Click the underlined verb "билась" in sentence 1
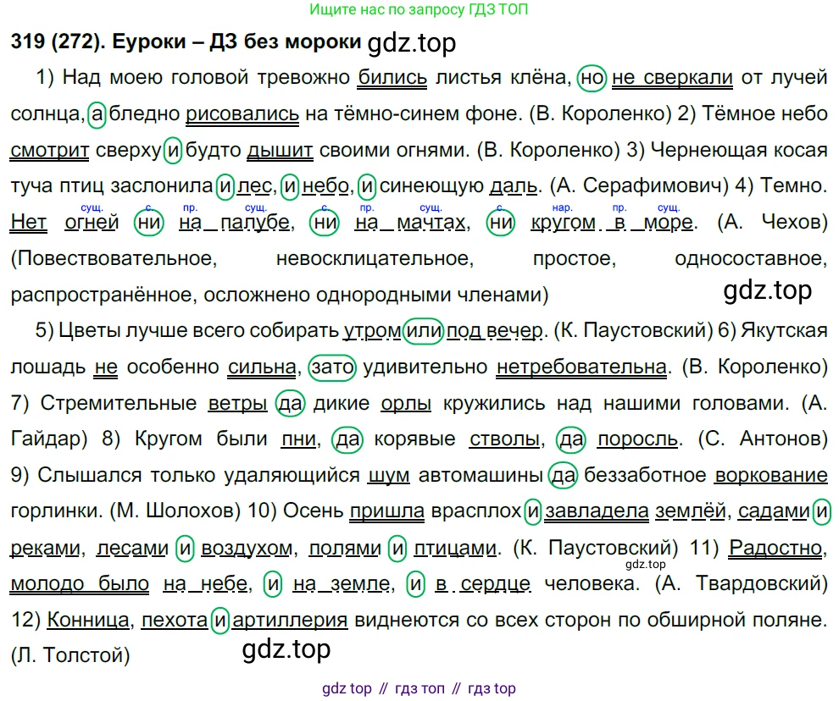Screen dimensions: 839x701 pyautogui.click(x=392, y=78)
